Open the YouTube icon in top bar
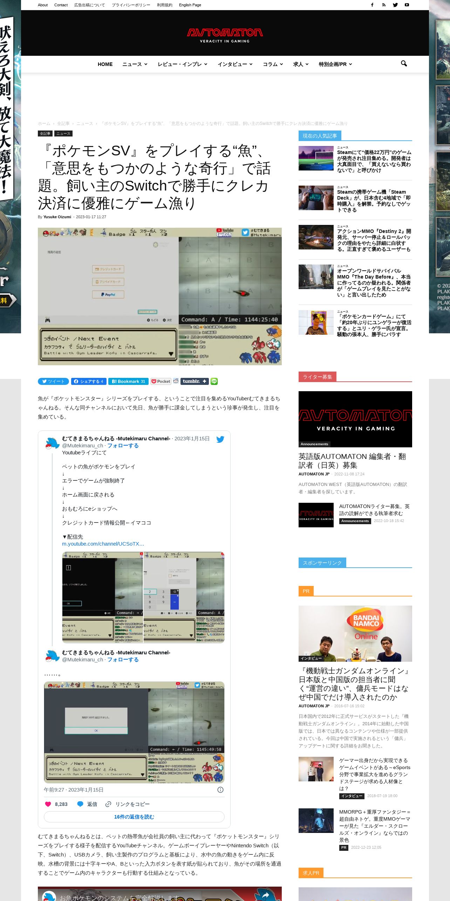450x901 pixels. tap(407, 5)
